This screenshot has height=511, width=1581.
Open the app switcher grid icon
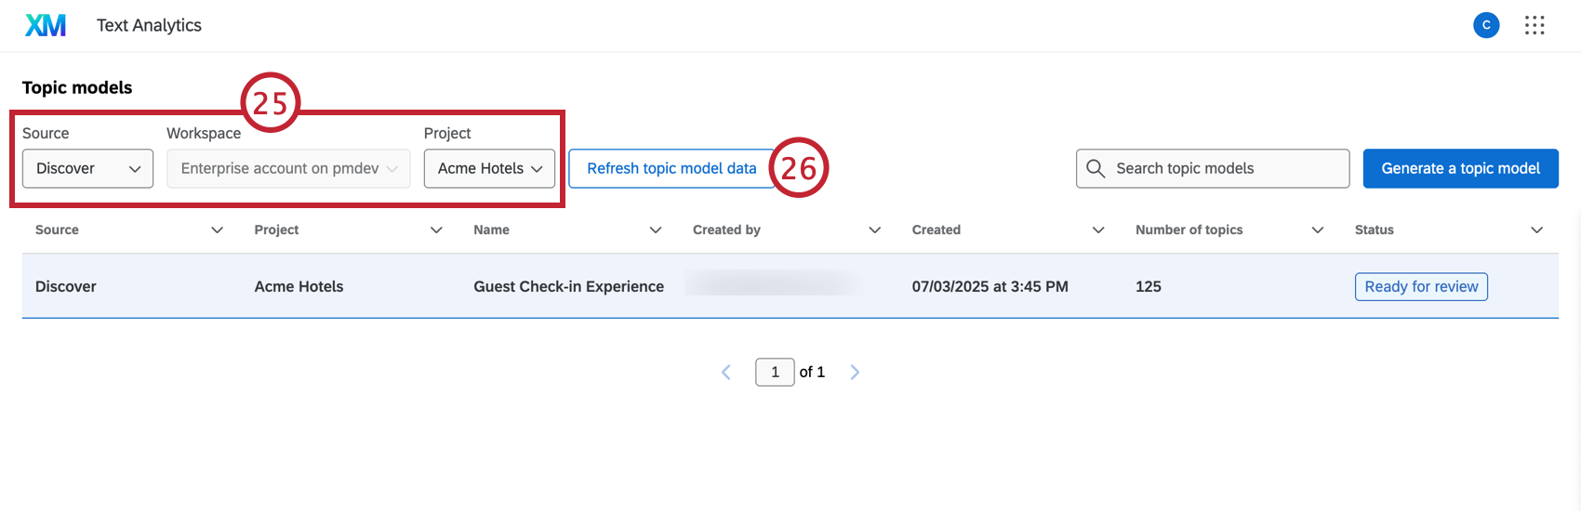(1534, 25)
